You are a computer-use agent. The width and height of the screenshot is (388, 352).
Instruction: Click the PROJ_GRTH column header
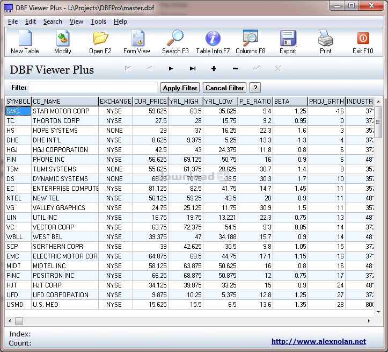point(327,102)
